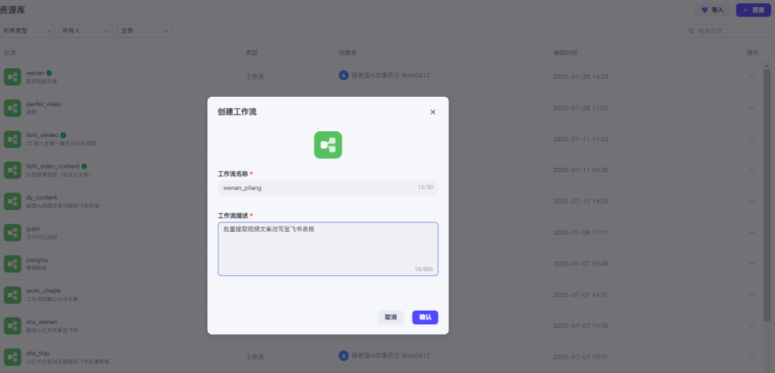Open the more-actions menu for dy_content
Viewport: 775px width, 373px height.
click(752, 201)
